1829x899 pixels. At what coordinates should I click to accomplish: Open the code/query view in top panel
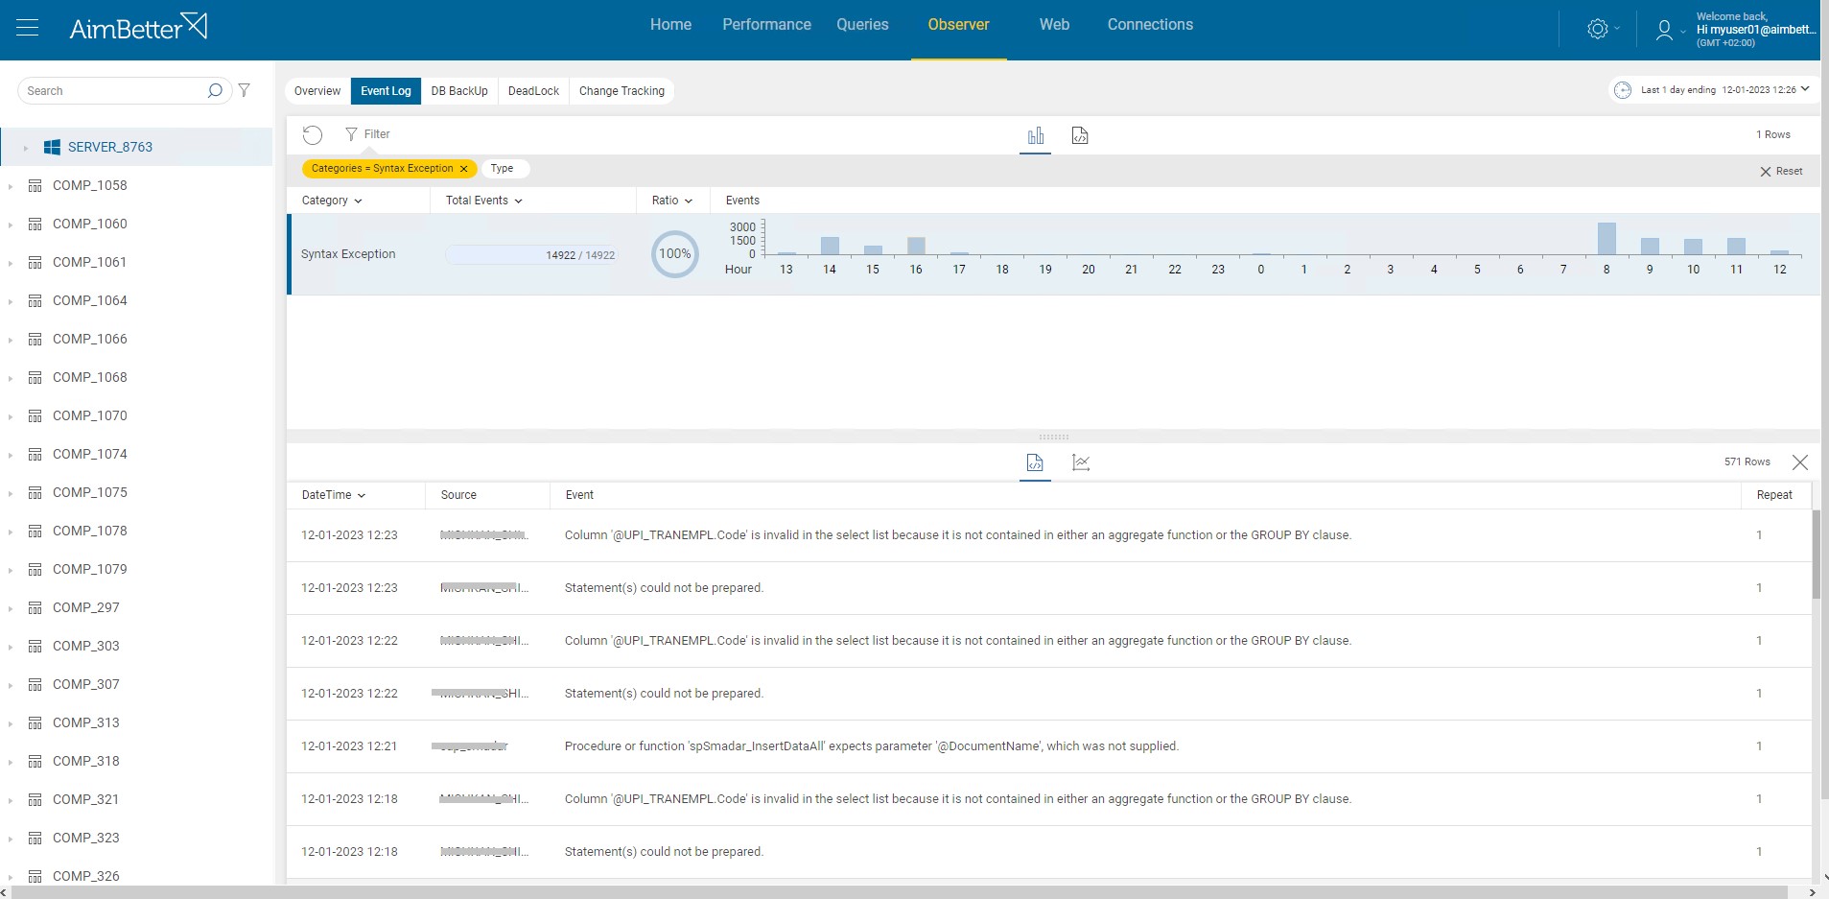(x=1080, y=135)
